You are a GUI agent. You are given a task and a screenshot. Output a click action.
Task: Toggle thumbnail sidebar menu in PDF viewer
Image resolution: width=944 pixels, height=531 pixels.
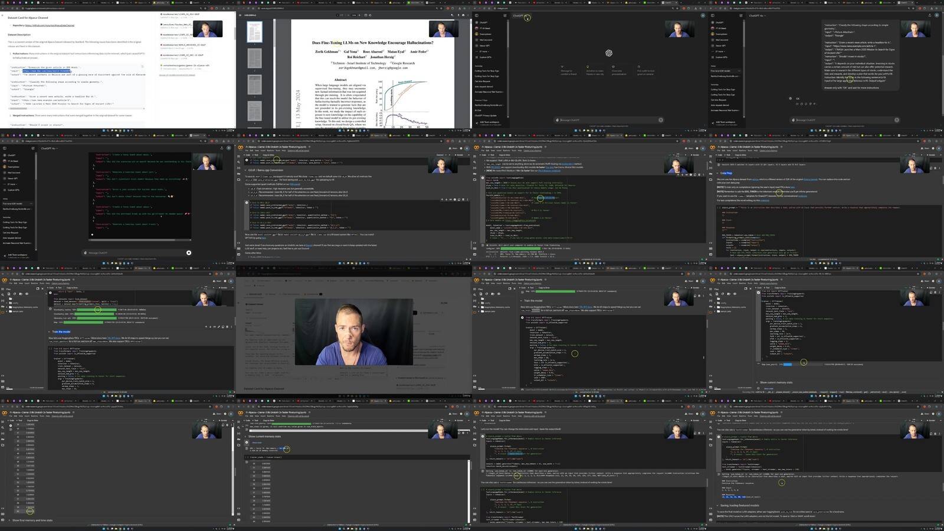click(x=240, y=15)
